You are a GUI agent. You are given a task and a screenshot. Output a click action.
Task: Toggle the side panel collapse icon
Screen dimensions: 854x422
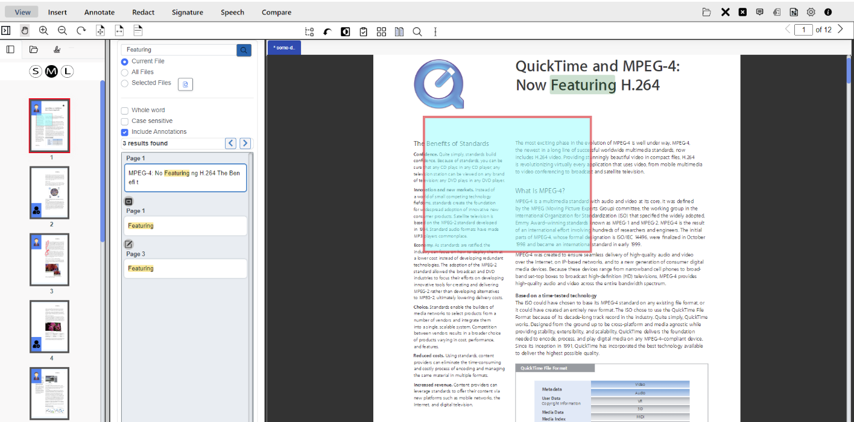(x=6, y=30)
